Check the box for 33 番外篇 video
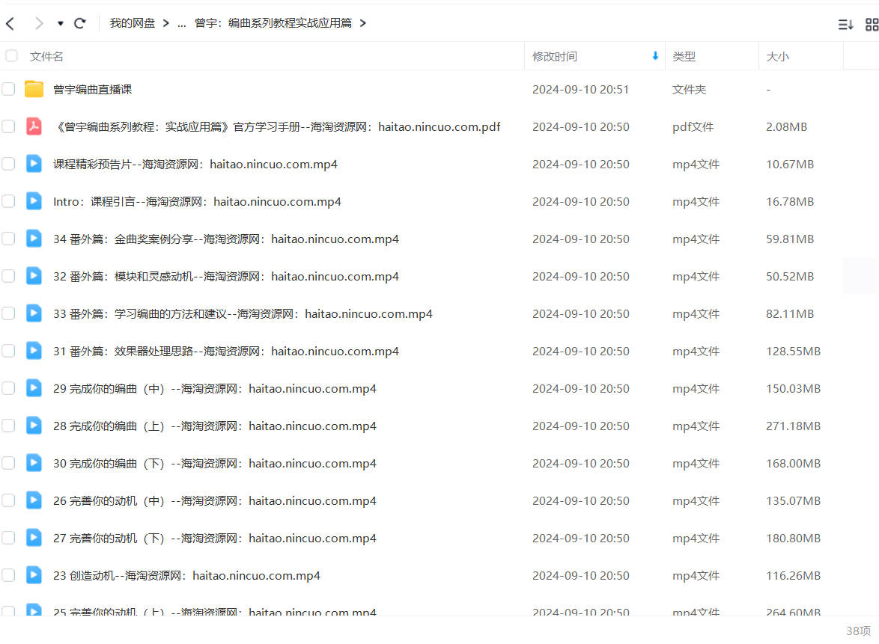The height and width of the screenshot is (644, 879). pos(7,313)
